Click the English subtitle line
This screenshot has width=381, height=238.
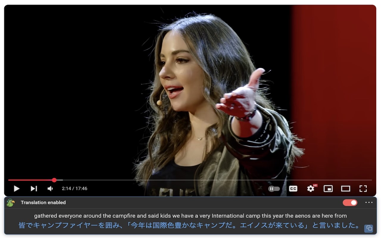(190, 216)
